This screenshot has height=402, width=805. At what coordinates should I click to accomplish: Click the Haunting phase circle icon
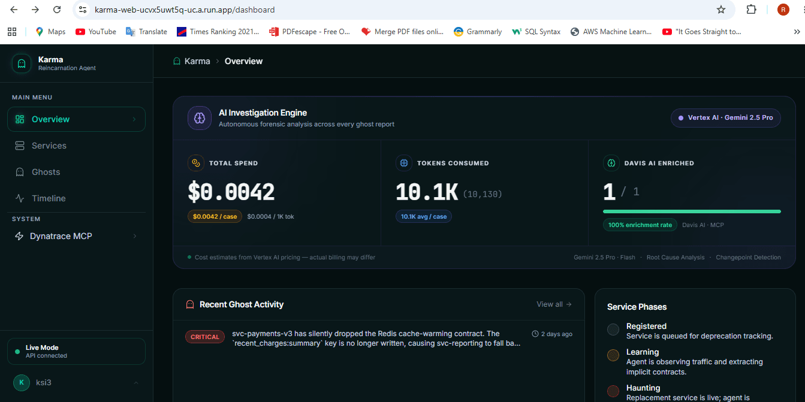[x=613, y=391]
